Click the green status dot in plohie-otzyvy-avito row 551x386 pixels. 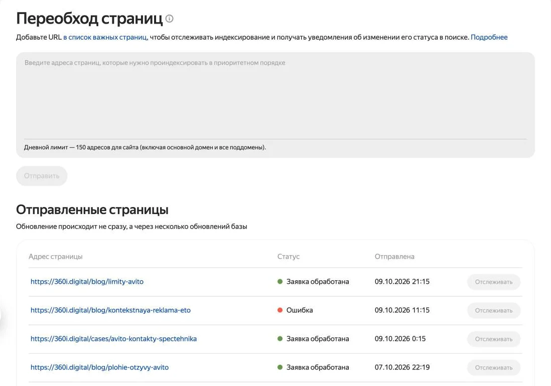pos(280,367)
